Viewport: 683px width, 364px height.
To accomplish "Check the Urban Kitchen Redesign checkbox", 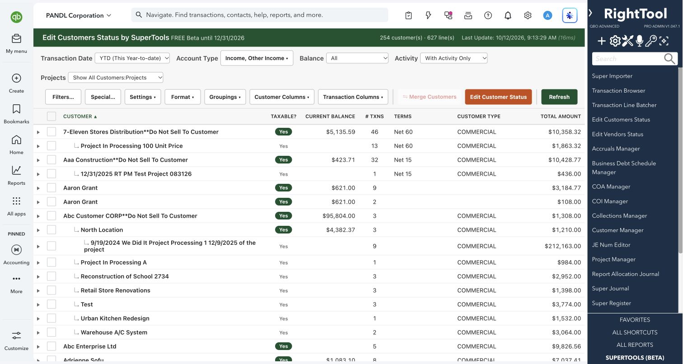I will pos(51,318).
